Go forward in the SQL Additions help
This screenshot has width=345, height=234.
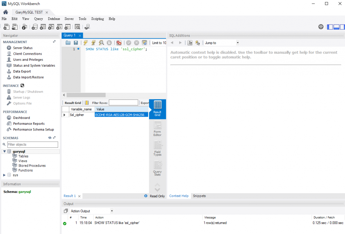click(180, 43)
